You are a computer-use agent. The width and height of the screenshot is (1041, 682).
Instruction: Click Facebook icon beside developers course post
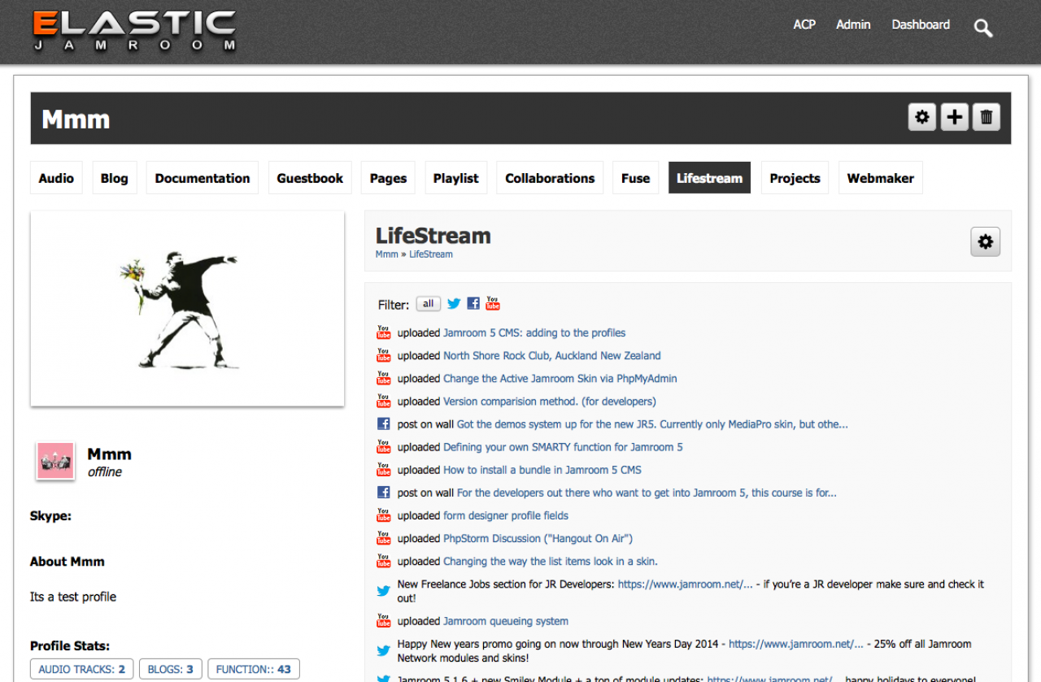[384, 492]
